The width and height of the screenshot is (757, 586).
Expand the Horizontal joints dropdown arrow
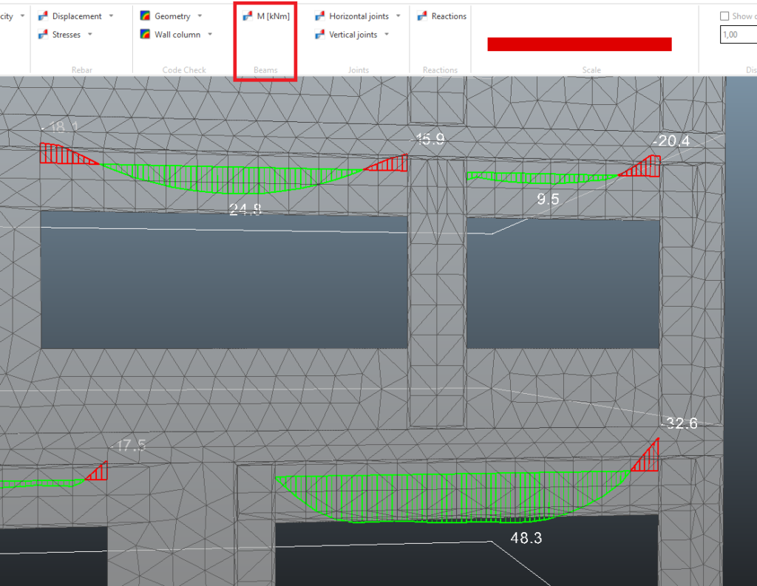tap(398, 16)
